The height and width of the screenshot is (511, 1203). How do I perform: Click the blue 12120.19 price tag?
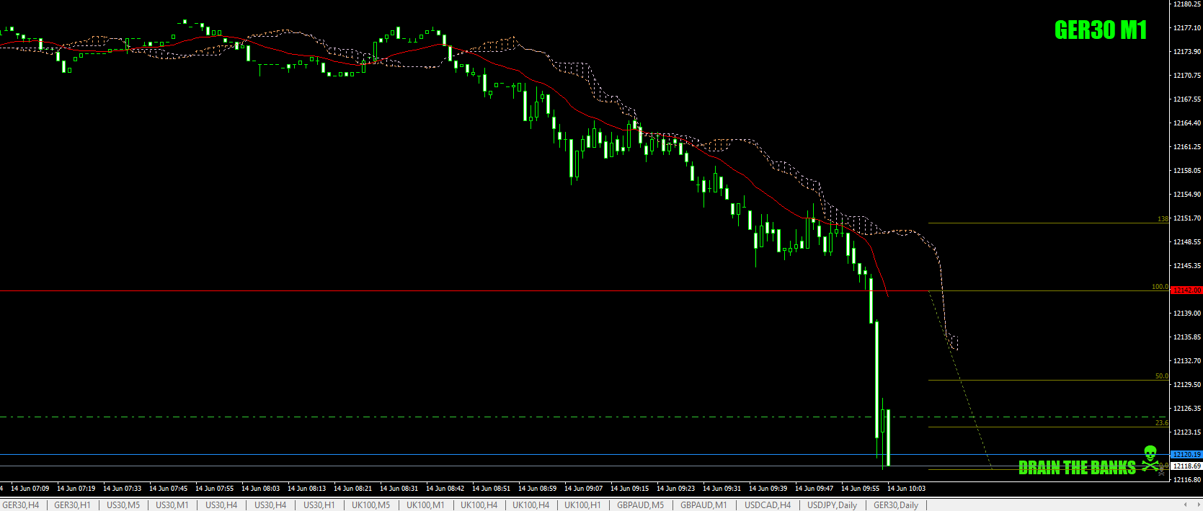(x=1186, y=454)
